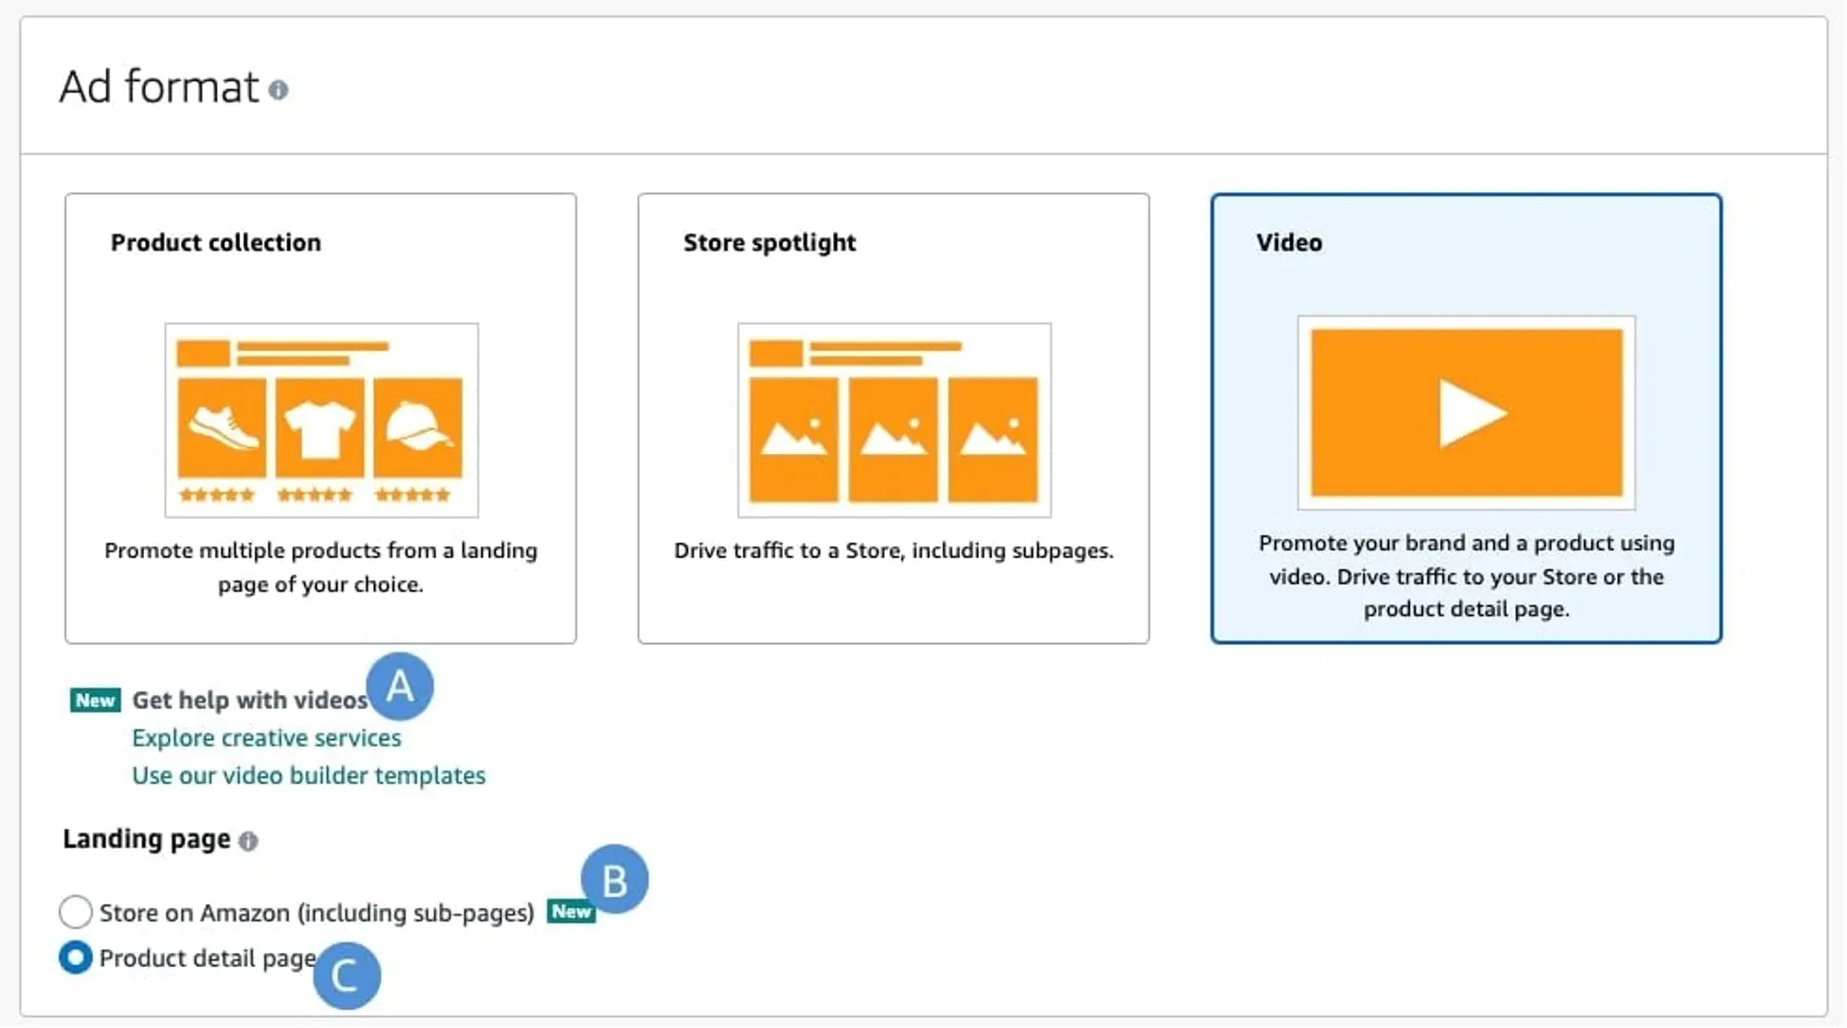Click the New badge next to Store on Amazon

572,912
